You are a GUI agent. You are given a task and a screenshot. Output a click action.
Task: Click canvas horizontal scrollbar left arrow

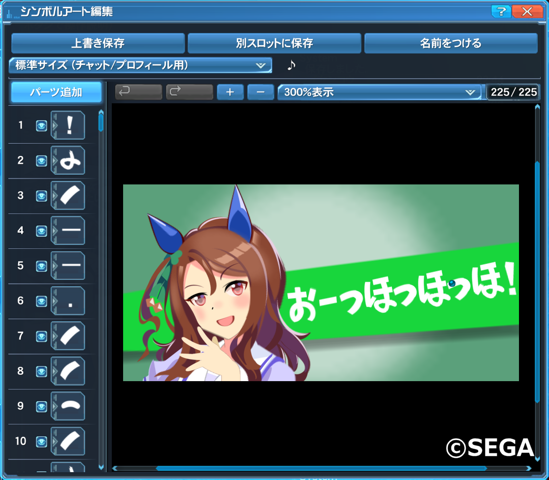tap(115, 468)
